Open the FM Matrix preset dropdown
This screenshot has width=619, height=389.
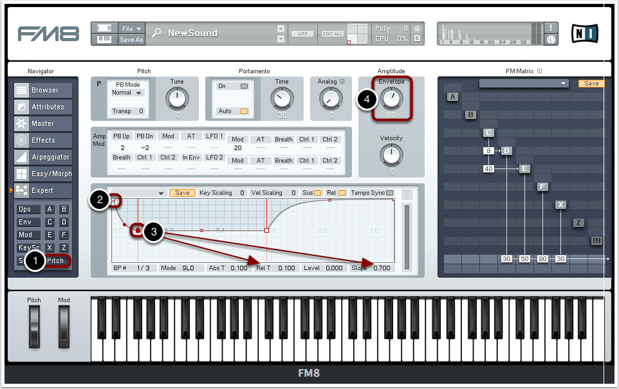click(524, 84)
